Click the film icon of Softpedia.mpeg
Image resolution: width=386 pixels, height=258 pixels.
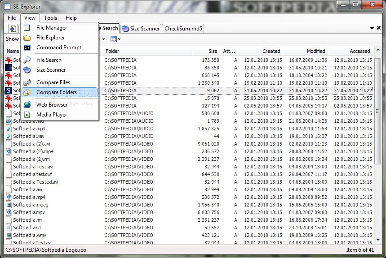tap(9, 205)
